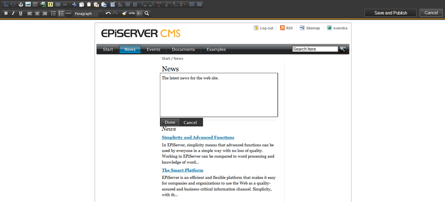Insert a bulleted list

(53, 13)
